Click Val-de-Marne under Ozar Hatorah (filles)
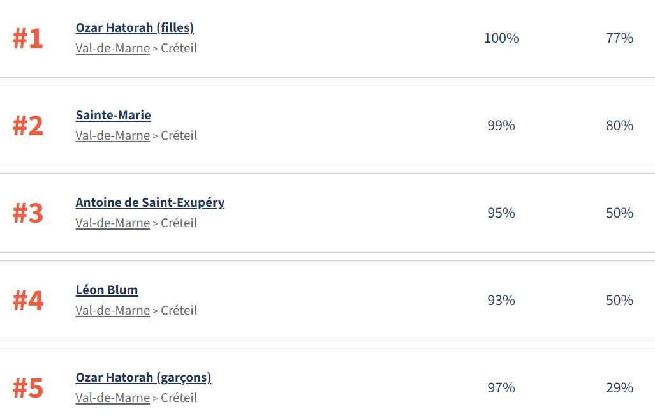Screen dimensions: 655x418 (x=112, y=48)
